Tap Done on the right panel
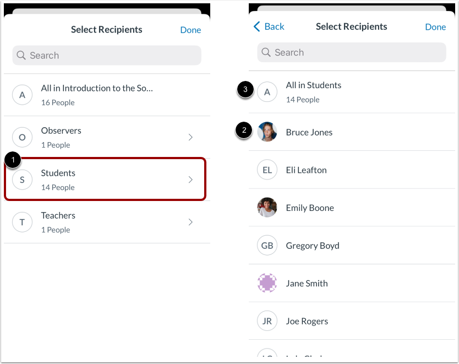The image size is (459, 364). click(435, 26)
